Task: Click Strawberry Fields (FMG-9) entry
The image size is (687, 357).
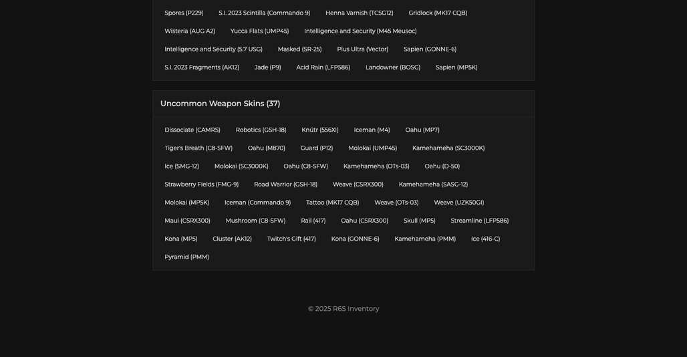Action: tap(202, 185)
